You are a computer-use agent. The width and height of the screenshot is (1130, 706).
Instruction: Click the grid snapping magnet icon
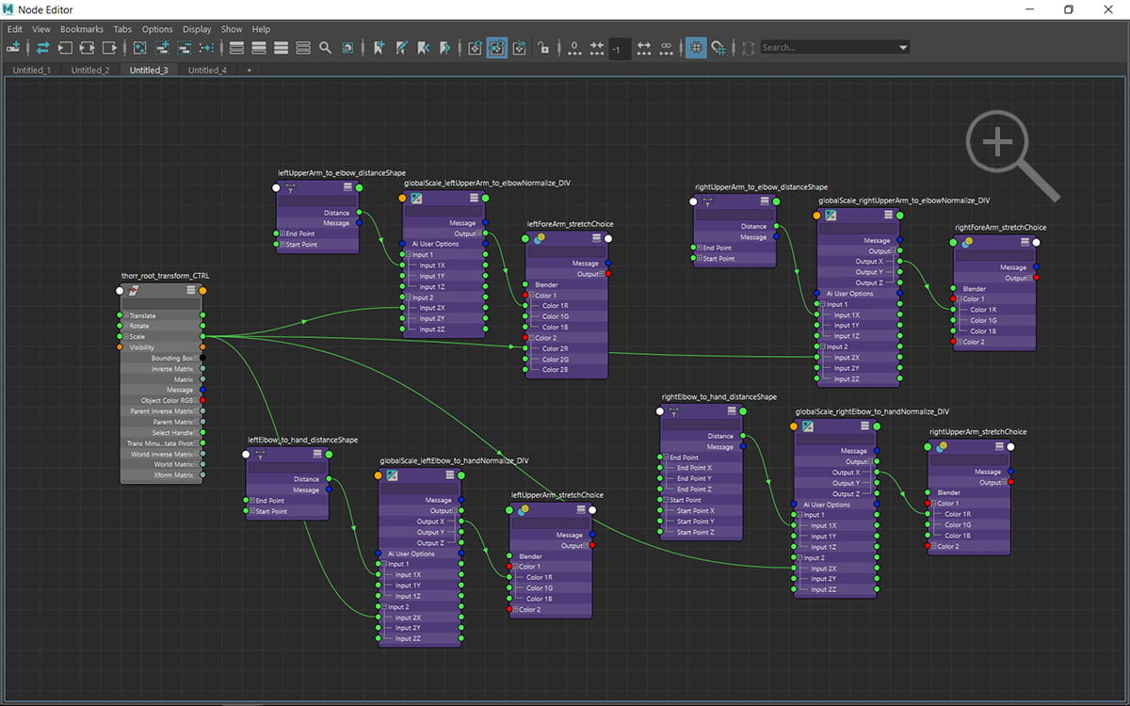pos(718,47)
